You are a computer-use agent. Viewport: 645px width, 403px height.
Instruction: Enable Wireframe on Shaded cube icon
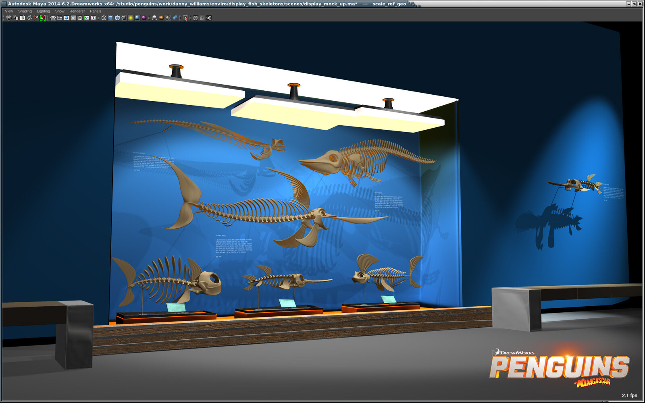pos(117,18)
